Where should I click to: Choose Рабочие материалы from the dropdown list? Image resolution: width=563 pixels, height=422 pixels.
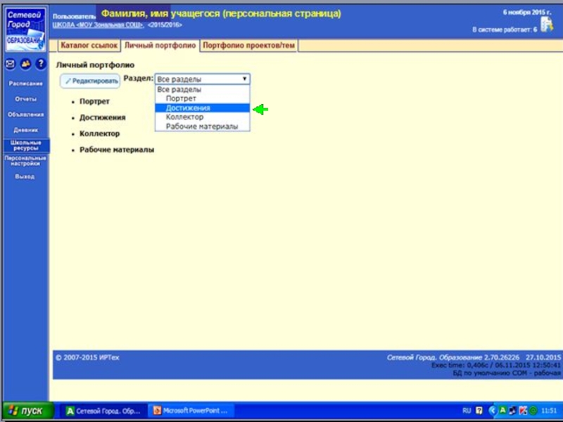click(202, 127)
